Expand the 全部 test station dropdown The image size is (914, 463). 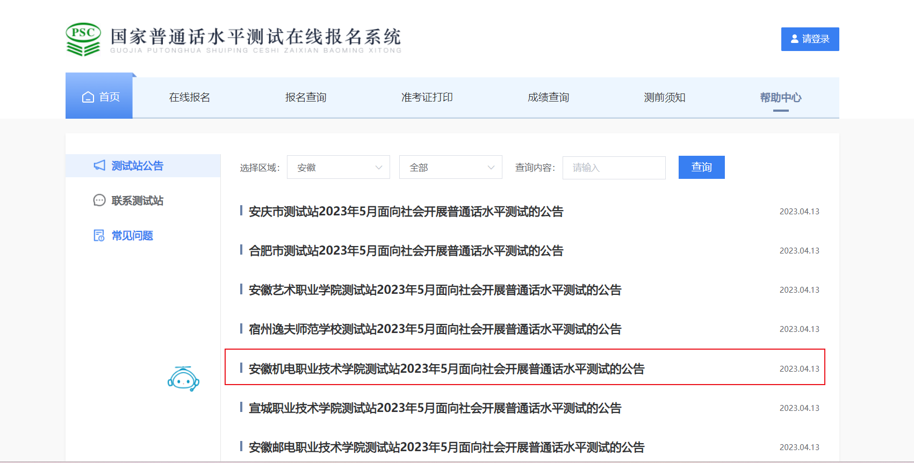(450, 168)
